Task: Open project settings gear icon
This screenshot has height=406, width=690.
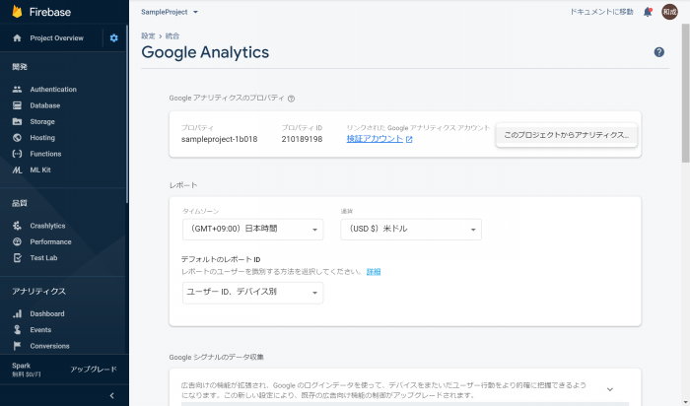Action: pos(114,38)
